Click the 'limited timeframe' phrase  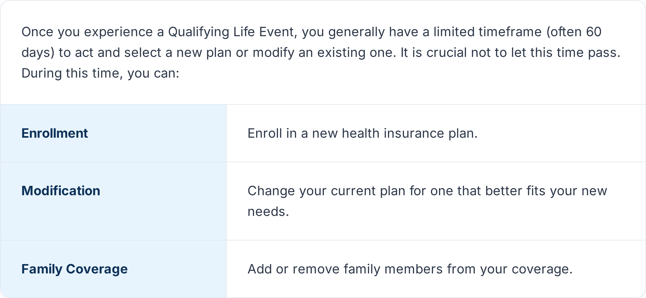pyautogui.click(x=487, y=32)
